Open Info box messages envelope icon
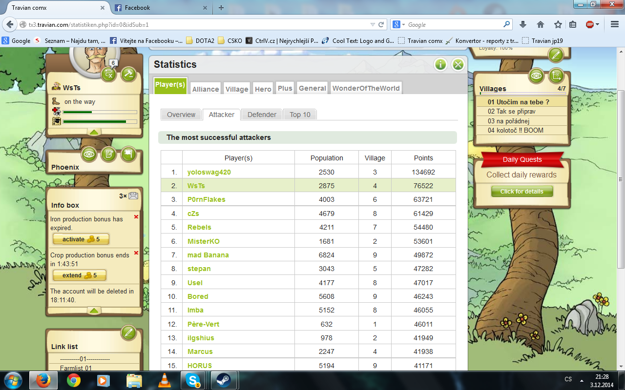 pyautogui.click(x=133, y=195)
